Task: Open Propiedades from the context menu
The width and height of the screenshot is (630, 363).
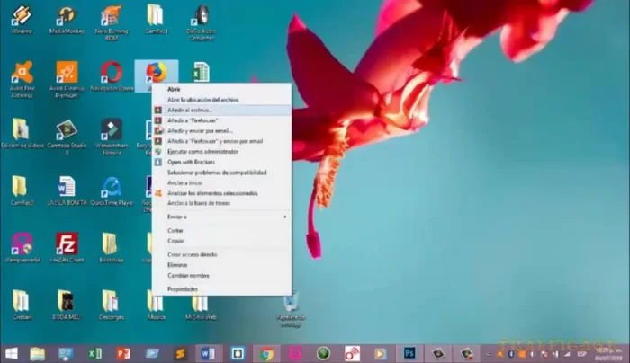Action: click(221, 289)
